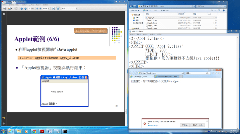The image size is (240, 134).
Task: Click the fit page view icon
Action: click(x=58, y=9)
